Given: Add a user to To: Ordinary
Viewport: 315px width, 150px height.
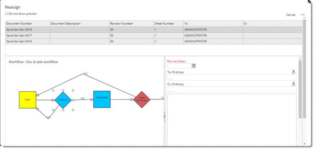Looking at the screenshot, I should click(x=293, y=72).
